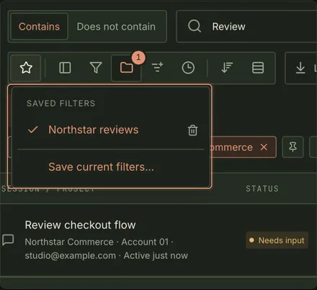This screenshot has height=290, width=317.
Task: Click the STATUS column header
Action: (x=262, y=189)
